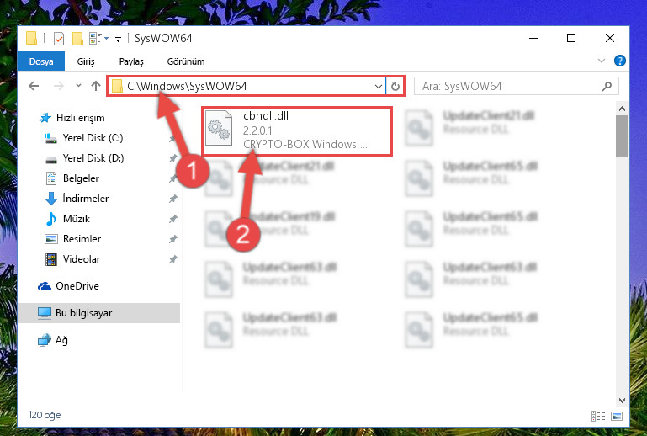Select Ağ in the navigation pane
The width and height of the screenshot is (647, 436).
click(x=53, y=340)
